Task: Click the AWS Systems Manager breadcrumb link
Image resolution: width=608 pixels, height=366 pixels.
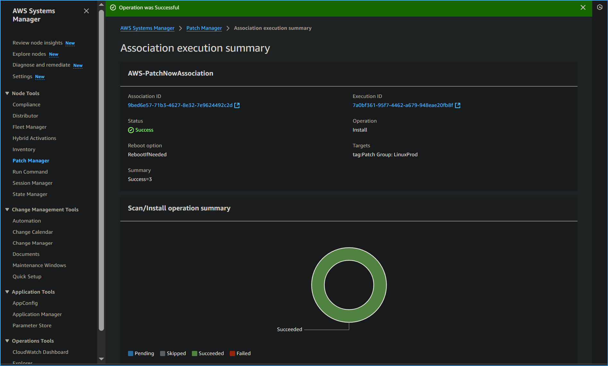Action: [147, 28]
